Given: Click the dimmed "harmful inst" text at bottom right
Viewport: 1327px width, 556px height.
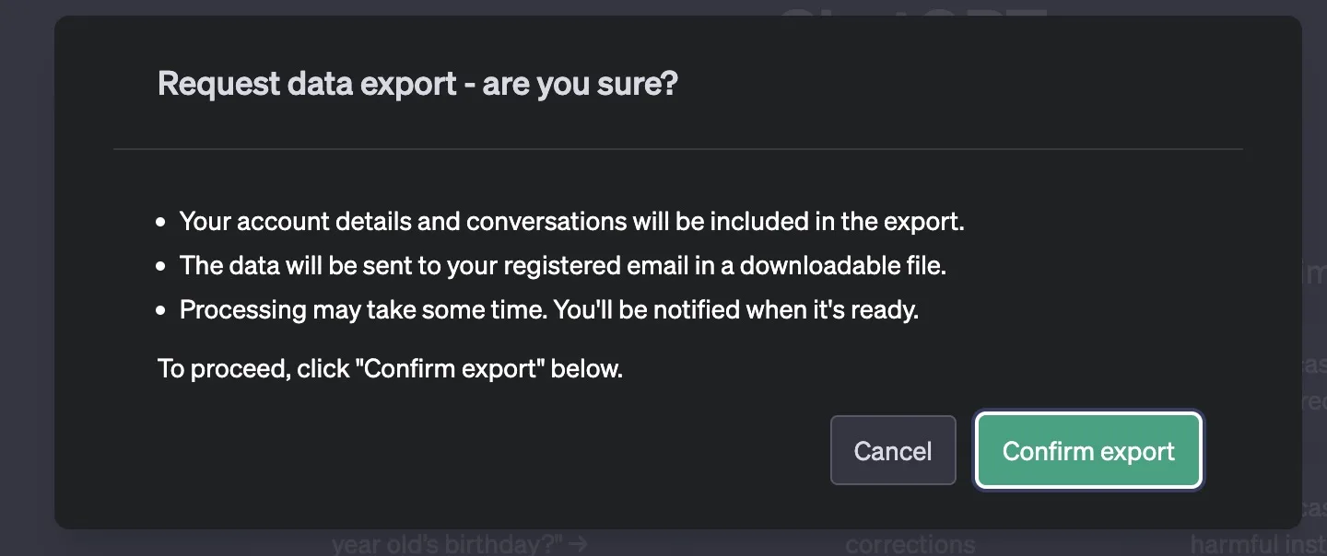Looking at the screenshot, I should click(x=1258, y=543).
